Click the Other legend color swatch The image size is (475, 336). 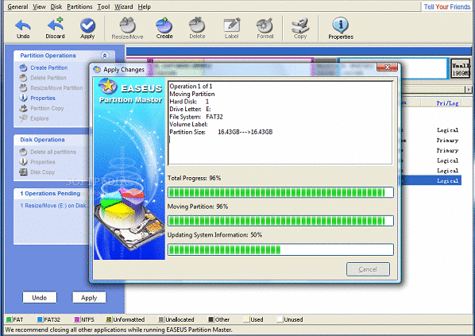click(x=210, y=319)
